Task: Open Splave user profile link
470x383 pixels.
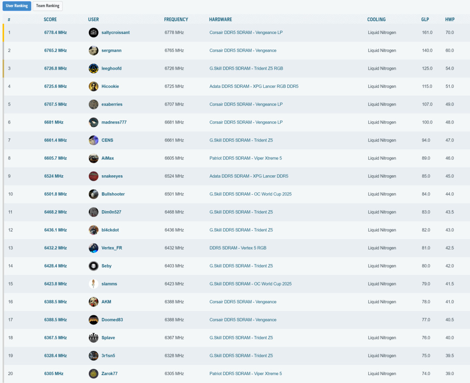Action: [x=108, y=338]
